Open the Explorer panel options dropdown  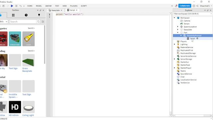[x=205, y=10]
